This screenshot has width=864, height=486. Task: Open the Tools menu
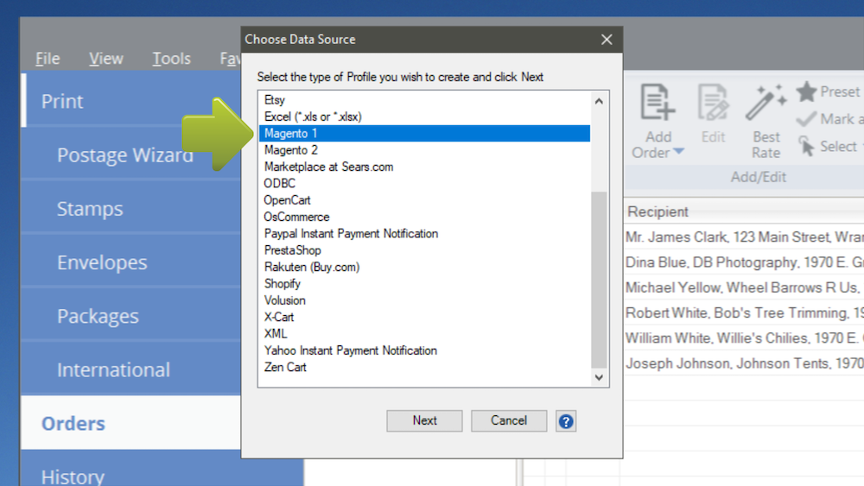(171, 59)
